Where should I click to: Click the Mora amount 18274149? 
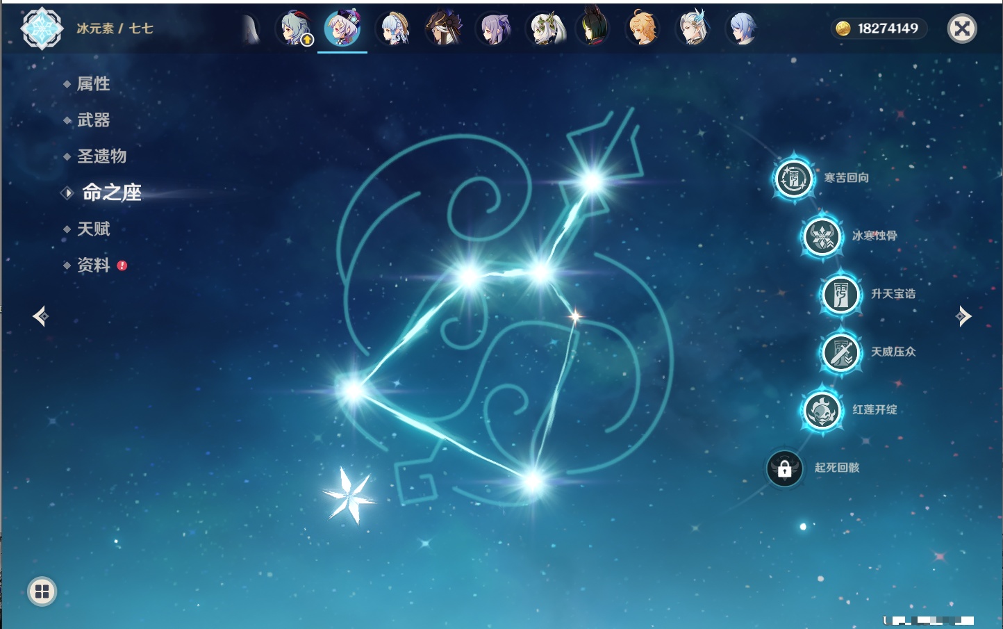[x=888, y=28]
